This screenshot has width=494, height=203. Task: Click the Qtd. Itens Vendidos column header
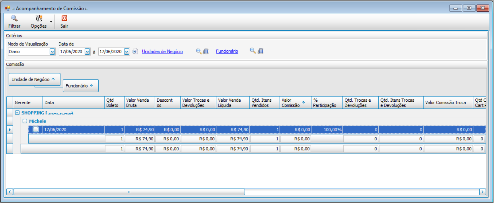(265, 102)
